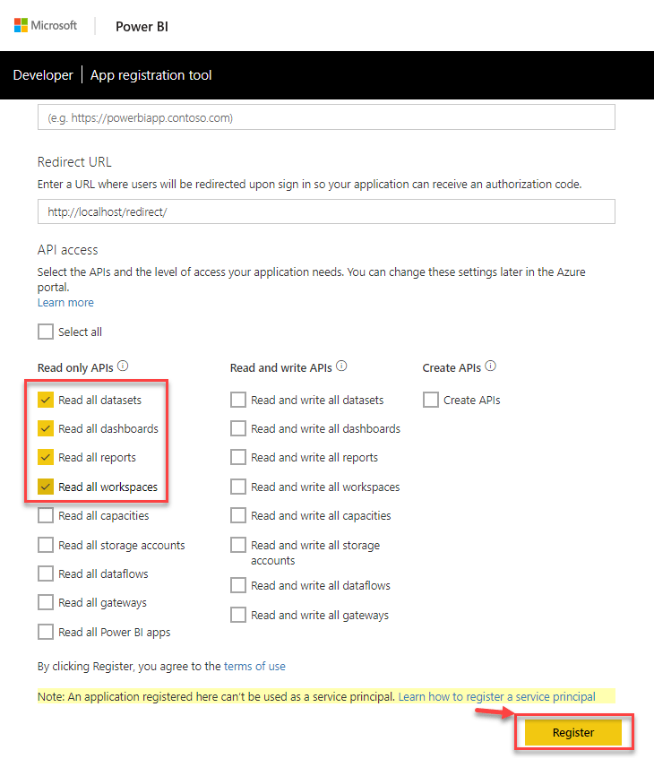Click the info icon beside Create APIs
This screenshot has width=654, height=776.
coord(489,366)
